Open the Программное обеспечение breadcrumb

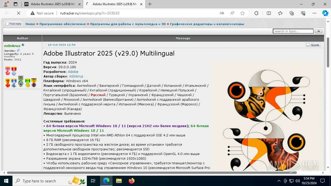pyautogui.click(x=63, y=24)
